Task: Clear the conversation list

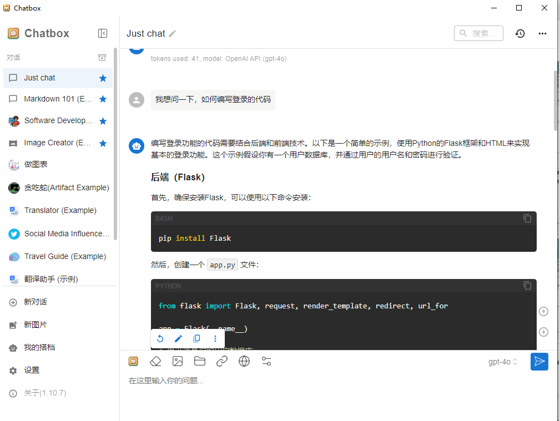Action: [102, 58]
